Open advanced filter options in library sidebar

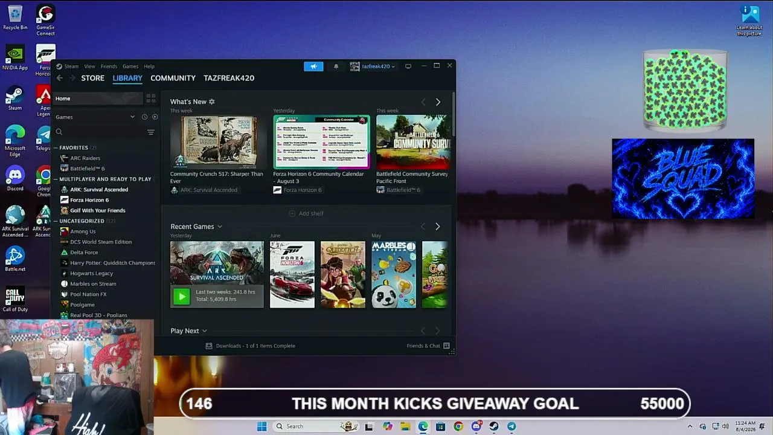point(151,132)
